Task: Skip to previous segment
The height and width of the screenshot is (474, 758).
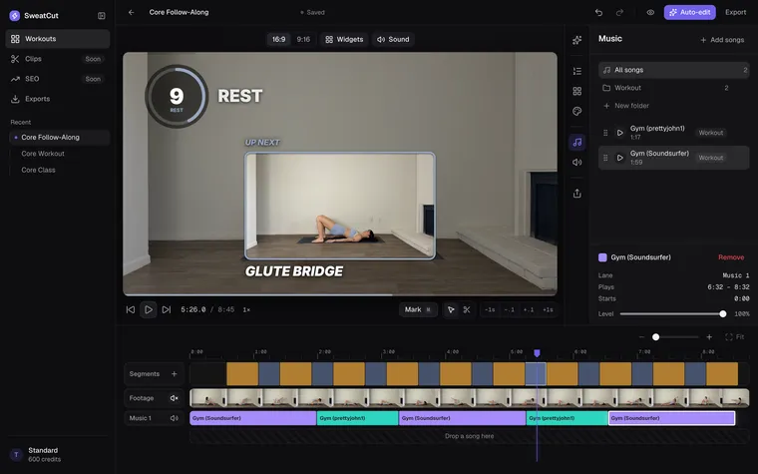Action: (x=131, y=310)
